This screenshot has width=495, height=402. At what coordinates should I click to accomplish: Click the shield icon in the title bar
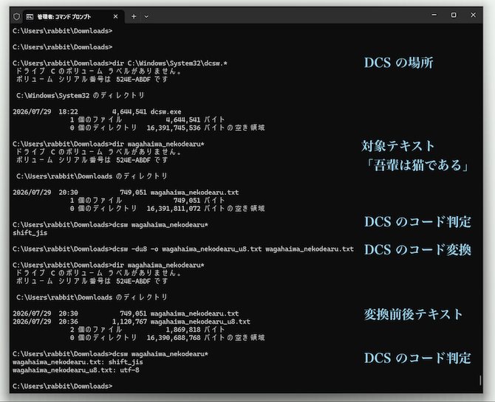pos(17,16)
